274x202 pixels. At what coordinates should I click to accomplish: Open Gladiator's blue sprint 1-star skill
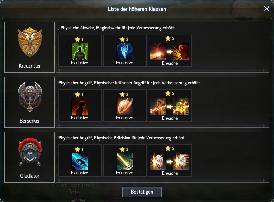click(80, 161)
